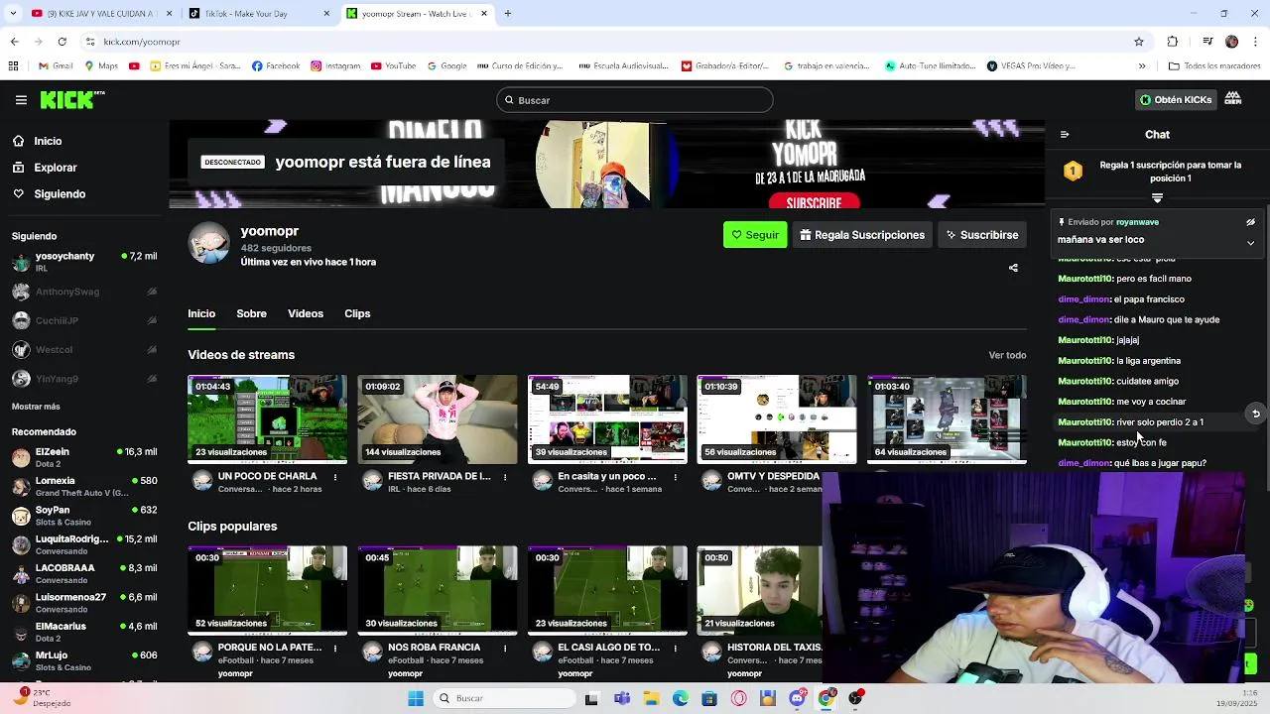This screenshot has width=1270, height=714.
Task: Open the yoomopr profile avatar
Action: (209, 243)
